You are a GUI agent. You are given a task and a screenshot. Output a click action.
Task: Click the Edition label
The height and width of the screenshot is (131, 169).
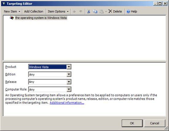point(10,74)
